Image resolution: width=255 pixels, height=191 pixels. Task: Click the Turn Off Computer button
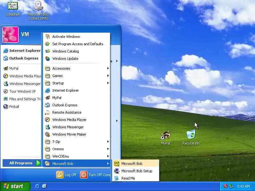[x=95, y=175]
